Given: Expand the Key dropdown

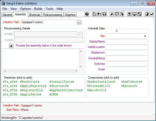Looking at the screenshot, I should [x=145, y=36].
